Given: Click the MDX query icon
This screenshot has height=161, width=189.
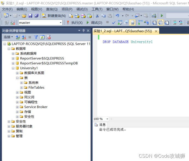Looking at the screenshot, I should click(77, 16).
